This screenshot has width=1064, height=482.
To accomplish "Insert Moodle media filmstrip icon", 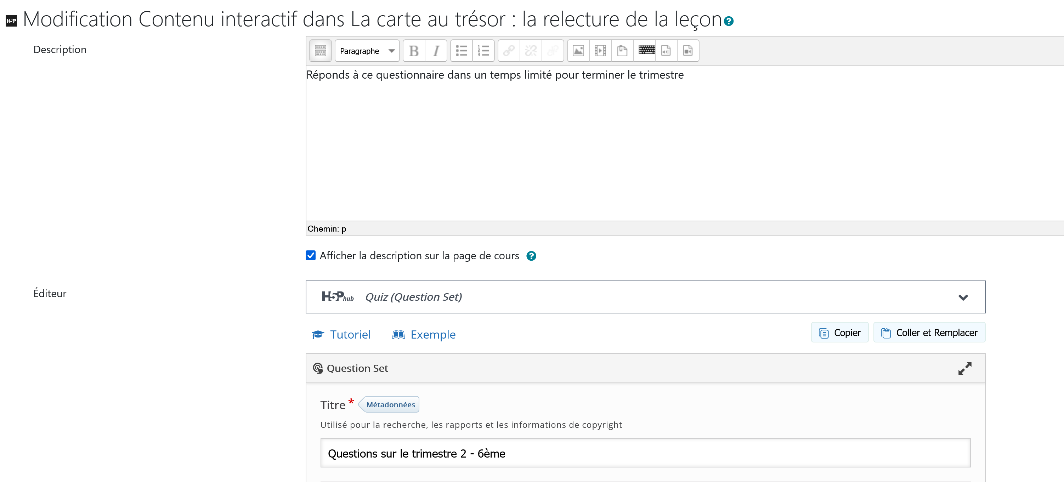I will [x=600, y=51].
